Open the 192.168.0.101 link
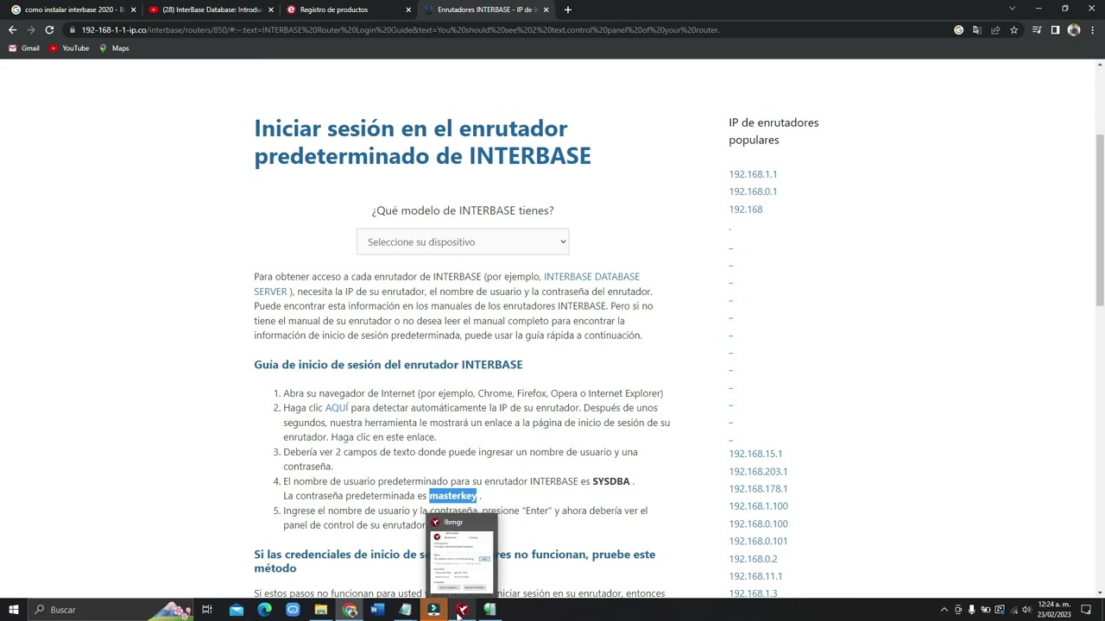The image size is (1105, 621). pyautogui.click(x=758, y=542)
